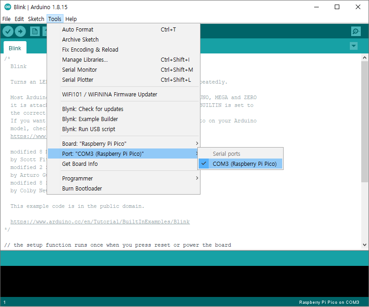
Task: Click the "Serial ports" submenu header
Action: pos(227,154)
